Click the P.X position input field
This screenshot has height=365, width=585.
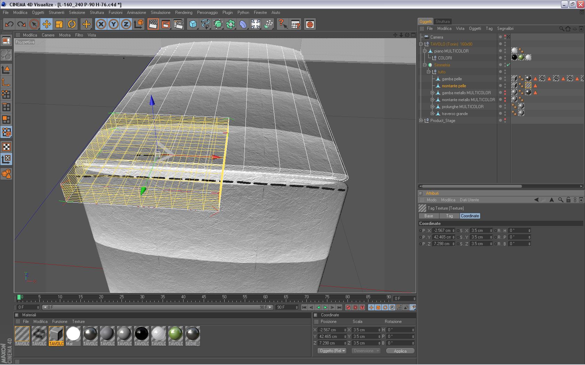coord(442,230)
